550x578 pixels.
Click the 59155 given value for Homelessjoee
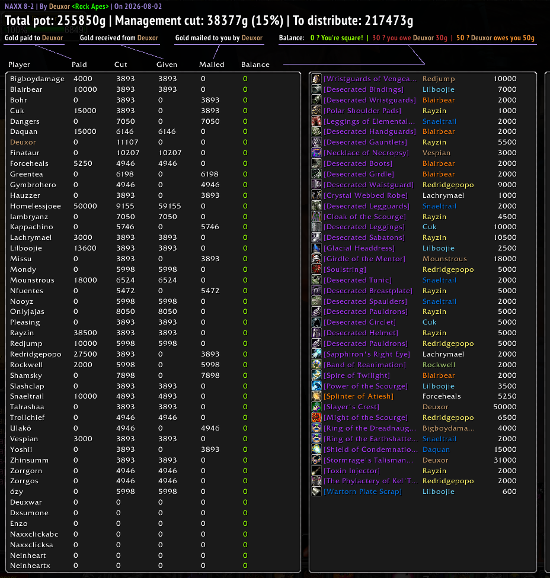tap(170, 207)
